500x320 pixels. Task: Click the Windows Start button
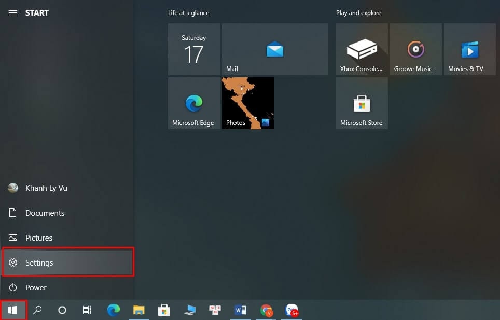tap(12, 310)
